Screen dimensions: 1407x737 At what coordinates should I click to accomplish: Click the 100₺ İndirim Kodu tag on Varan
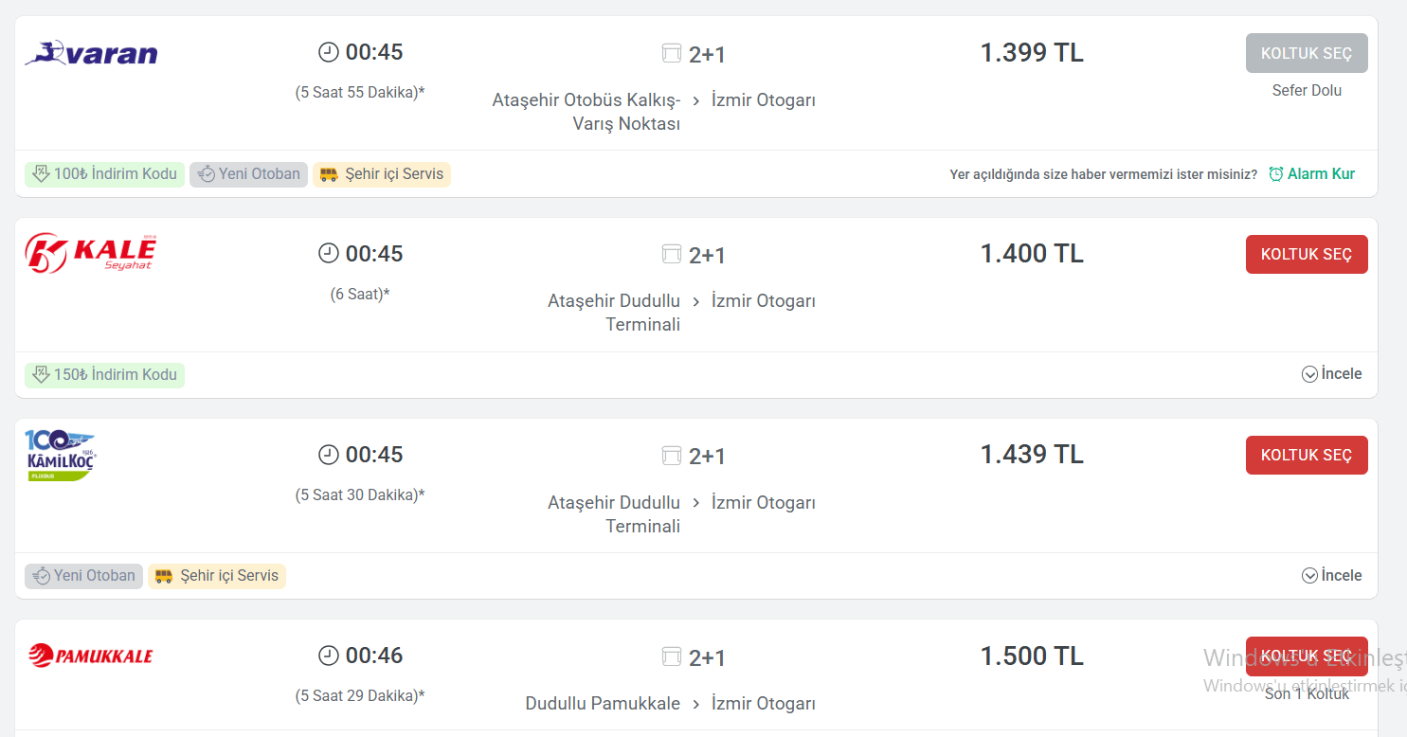tap(104, 174)
